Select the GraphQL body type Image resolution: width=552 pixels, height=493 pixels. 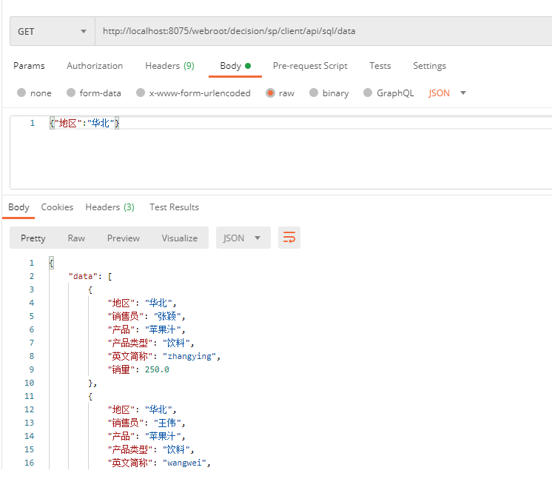(368, 93)
